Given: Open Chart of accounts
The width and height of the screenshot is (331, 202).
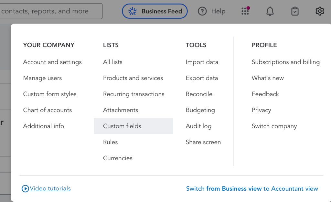Looking at the screenshot, I should click(x=48, y=110).
